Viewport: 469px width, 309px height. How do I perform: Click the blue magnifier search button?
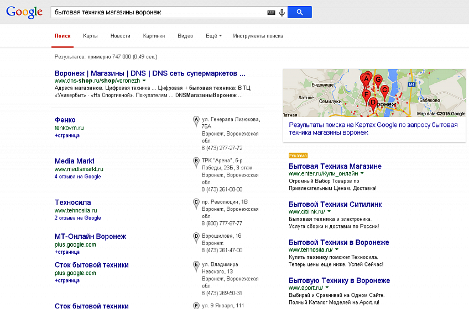[x=300, y=12]
